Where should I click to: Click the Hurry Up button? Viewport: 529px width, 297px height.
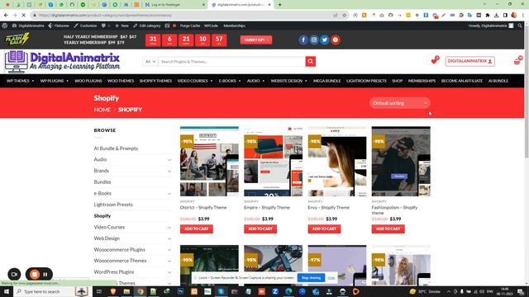tap(256, 40)
